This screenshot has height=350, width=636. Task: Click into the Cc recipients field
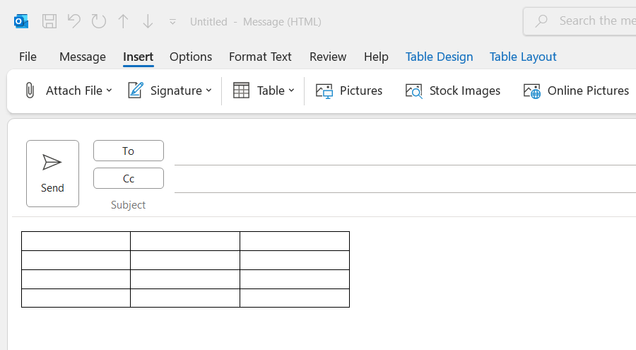click(405, 181)
